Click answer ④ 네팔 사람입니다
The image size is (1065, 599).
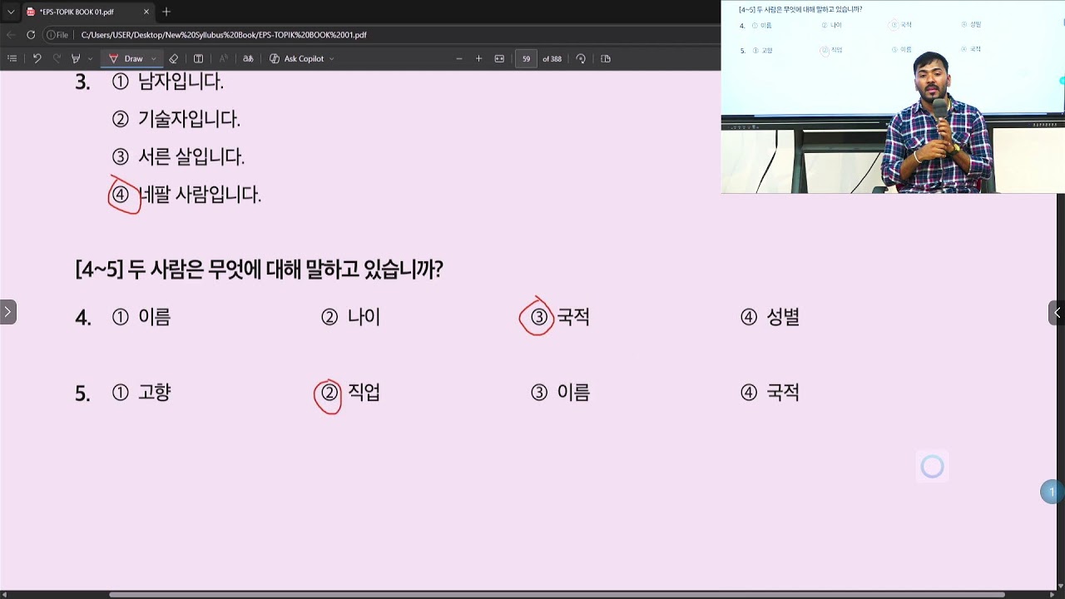tap(186, 195)
